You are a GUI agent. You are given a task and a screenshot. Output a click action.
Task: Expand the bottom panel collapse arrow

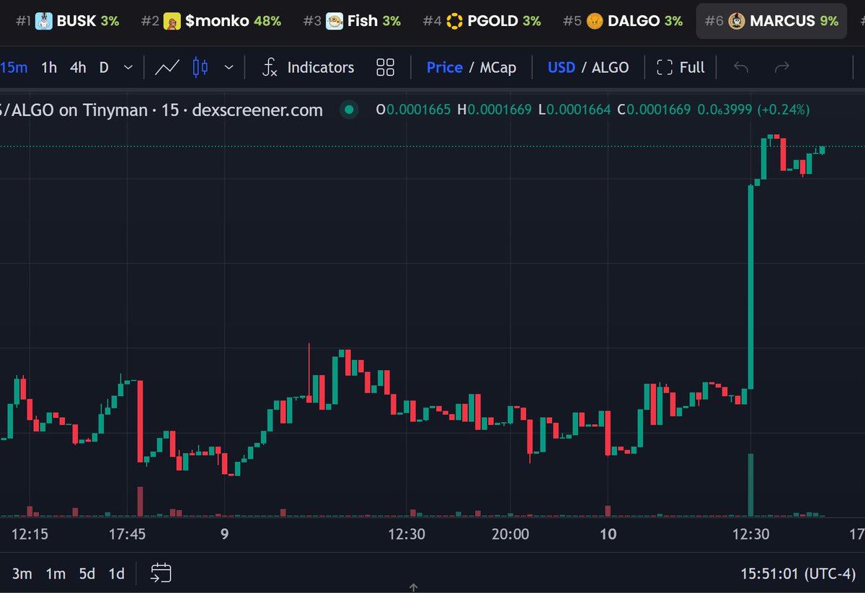(x=414, y=588)
